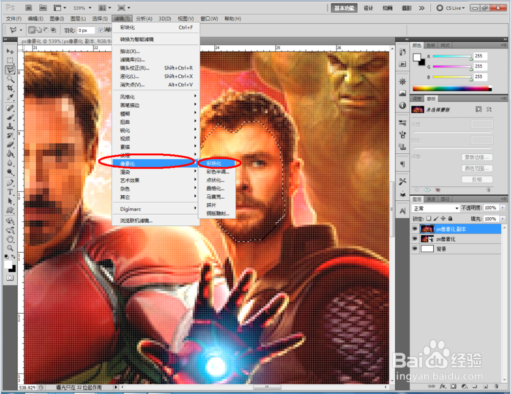The height and width of the screenshot is (394, 511).
Task: Click the 颜色范围... button
Action: pyautogui.click(x=477, y=168)
